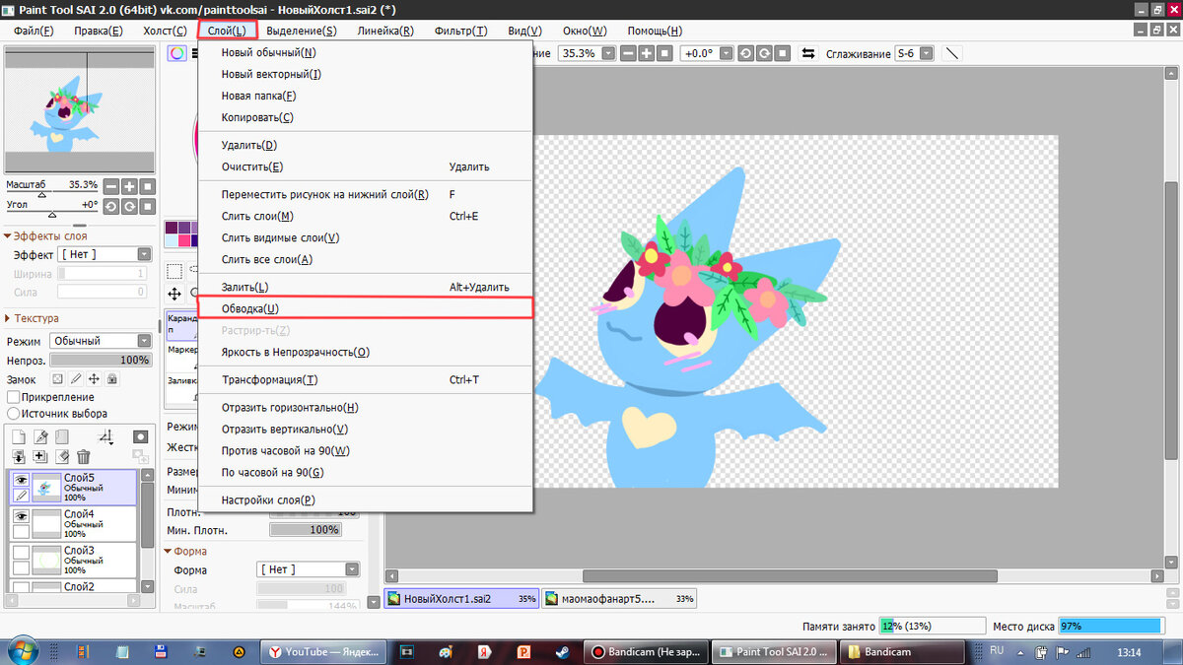Open the Windows Start button
This screenshot has height=665, width=1183.
point(24,650)
